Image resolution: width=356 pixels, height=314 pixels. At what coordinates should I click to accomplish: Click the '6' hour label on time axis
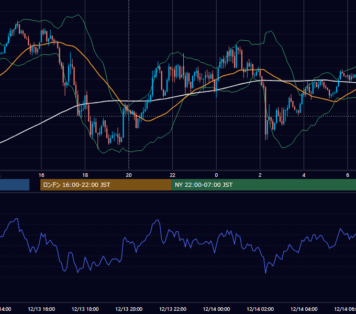[x=348, y=175]
